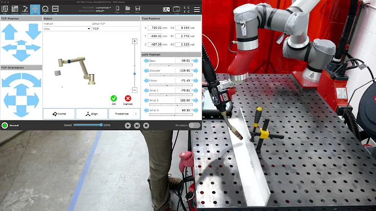376x211 pixels.
Task: Click Wrist 1 joint decrease arrow
Action: [x=146, y=90]
